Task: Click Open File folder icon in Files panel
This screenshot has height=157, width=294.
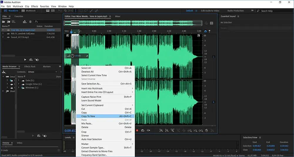Action: [3, 22]
